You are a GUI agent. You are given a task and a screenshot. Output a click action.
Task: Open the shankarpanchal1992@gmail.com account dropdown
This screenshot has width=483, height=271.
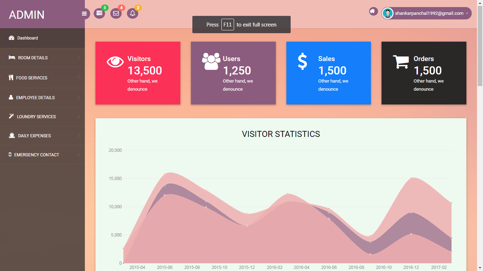426,13
